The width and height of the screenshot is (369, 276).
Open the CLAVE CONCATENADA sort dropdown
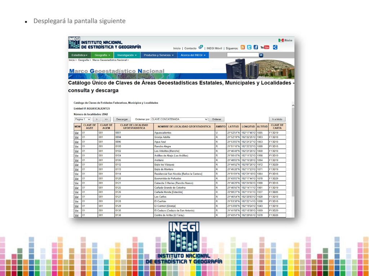click(x=179, y=119)
